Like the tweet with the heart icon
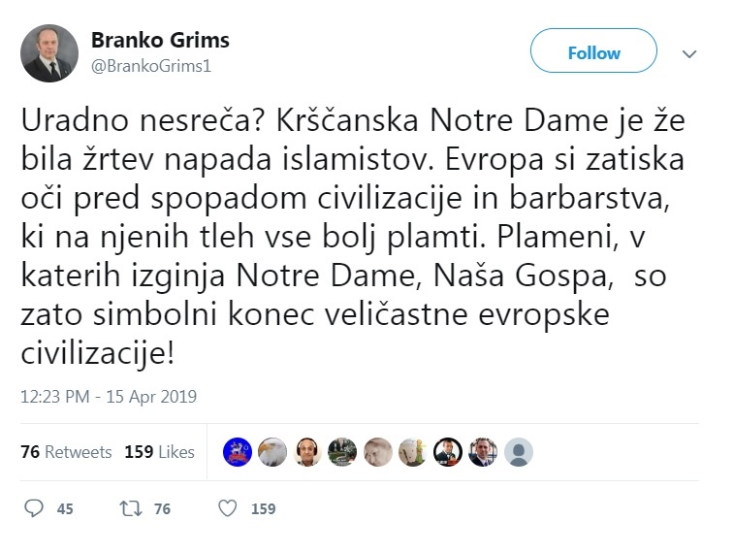 point(228,508)
